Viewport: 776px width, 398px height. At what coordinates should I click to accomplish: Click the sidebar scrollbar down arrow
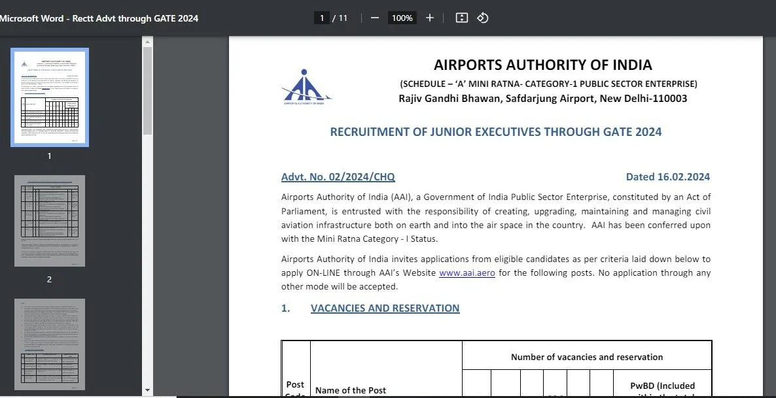point(147,391)
